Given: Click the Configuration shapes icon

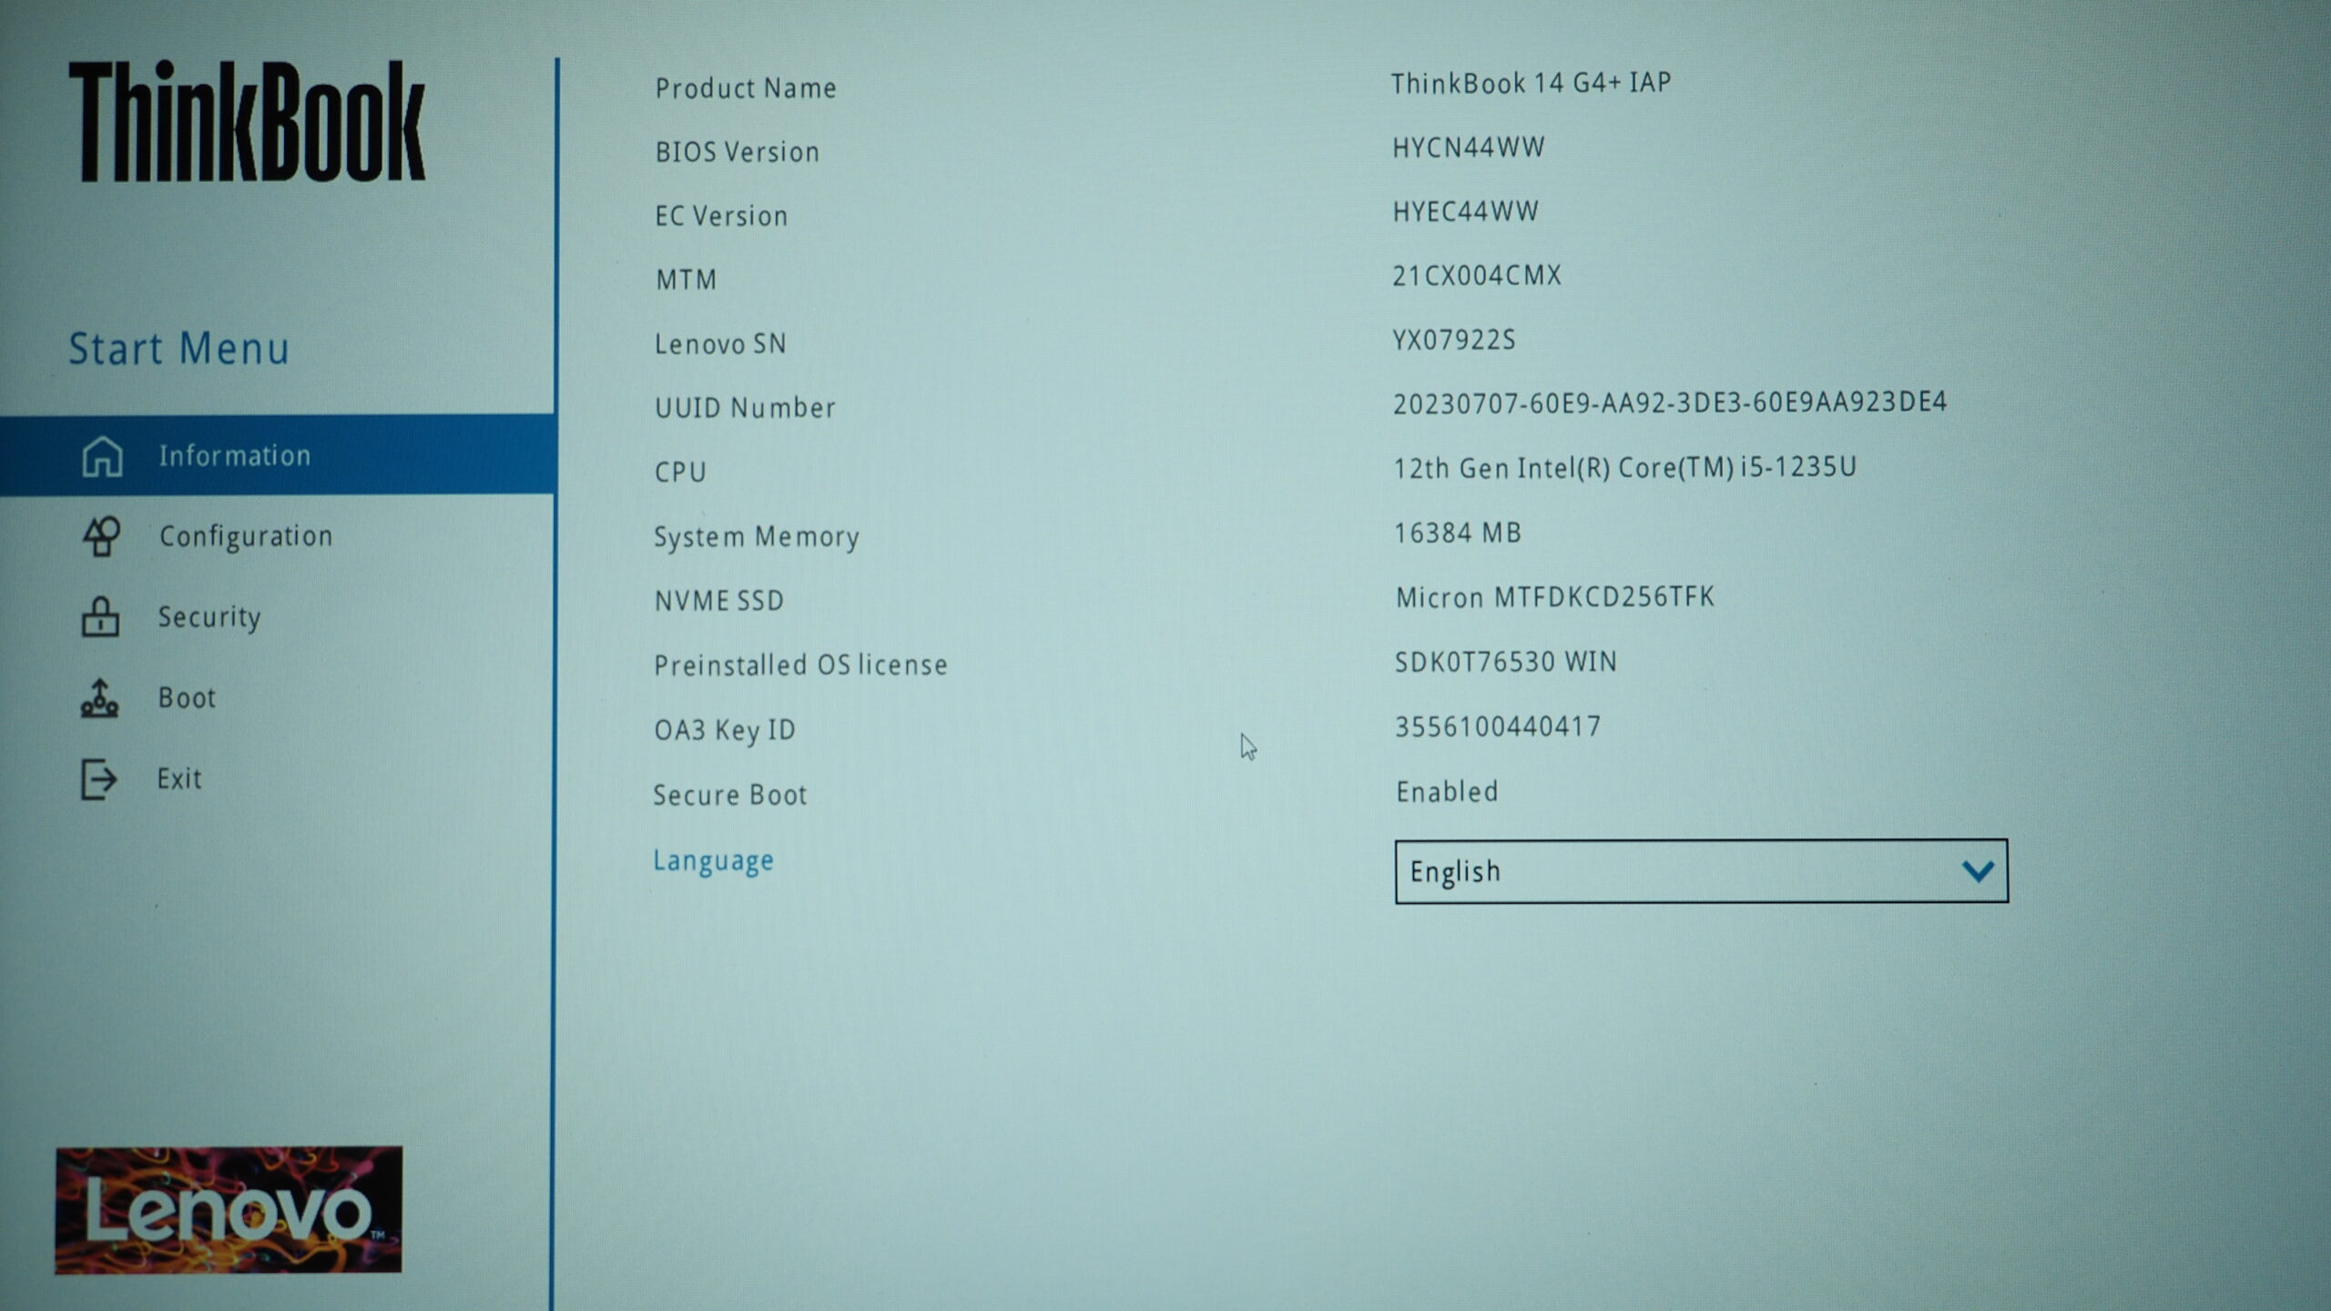Looking at the screenshot, I should click(x=101, y=536).
